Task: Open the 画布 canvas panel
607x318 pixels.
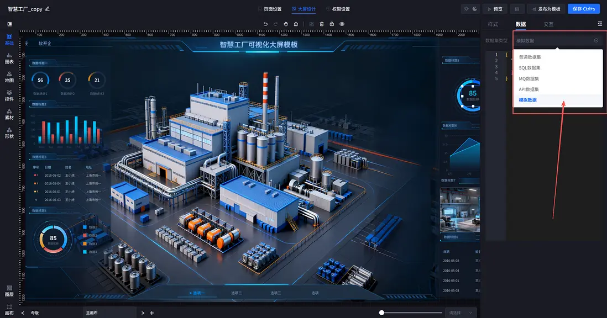Action: [9, 310]
